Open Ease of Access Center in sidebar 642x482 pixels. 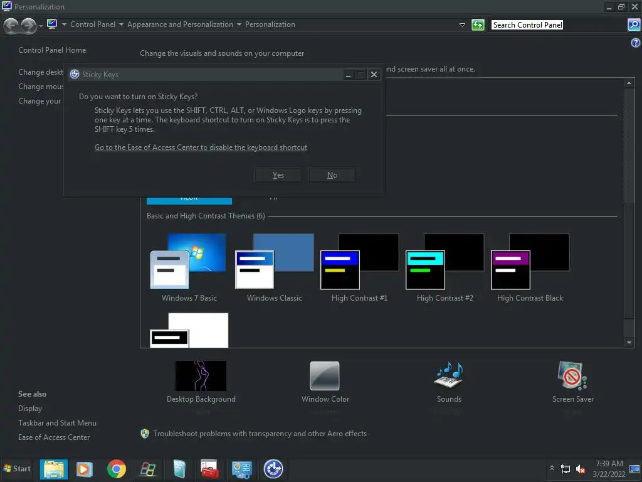coord(54,437)
